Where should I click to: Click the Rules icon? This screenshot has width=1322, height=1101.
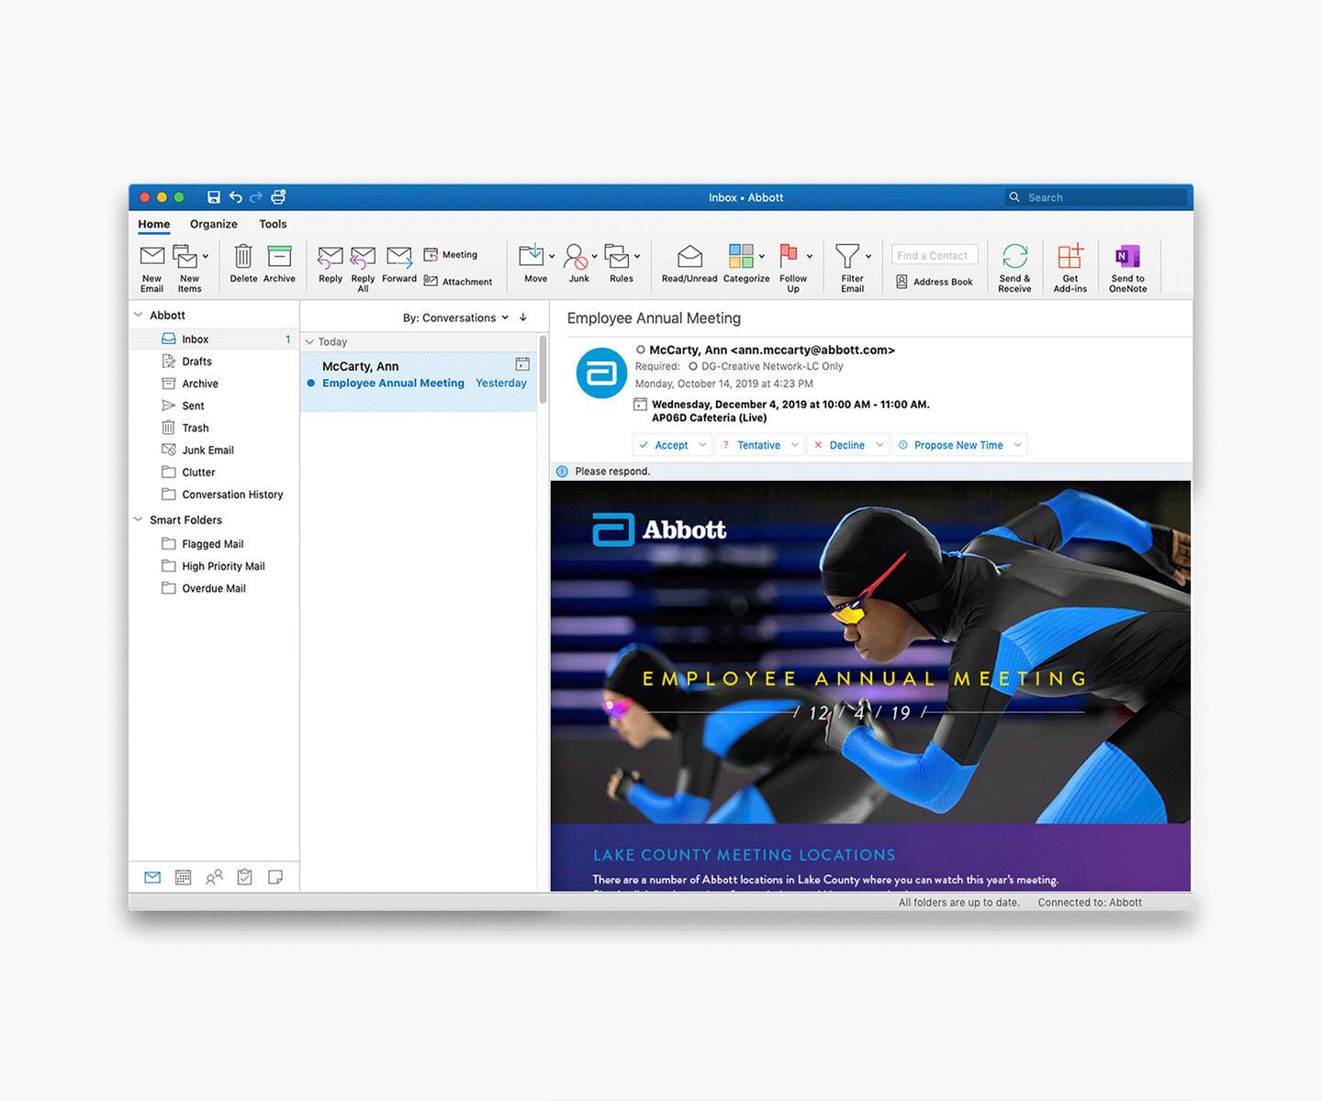coord(617,256)
